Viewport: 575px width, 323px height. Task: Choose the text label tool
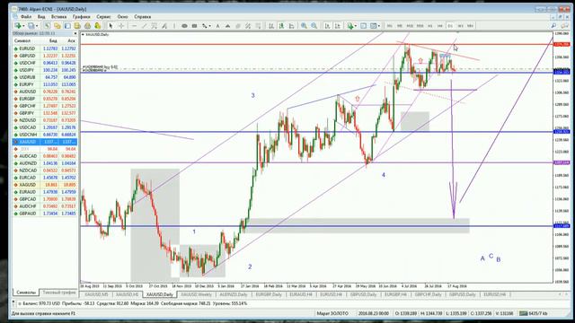227,26
